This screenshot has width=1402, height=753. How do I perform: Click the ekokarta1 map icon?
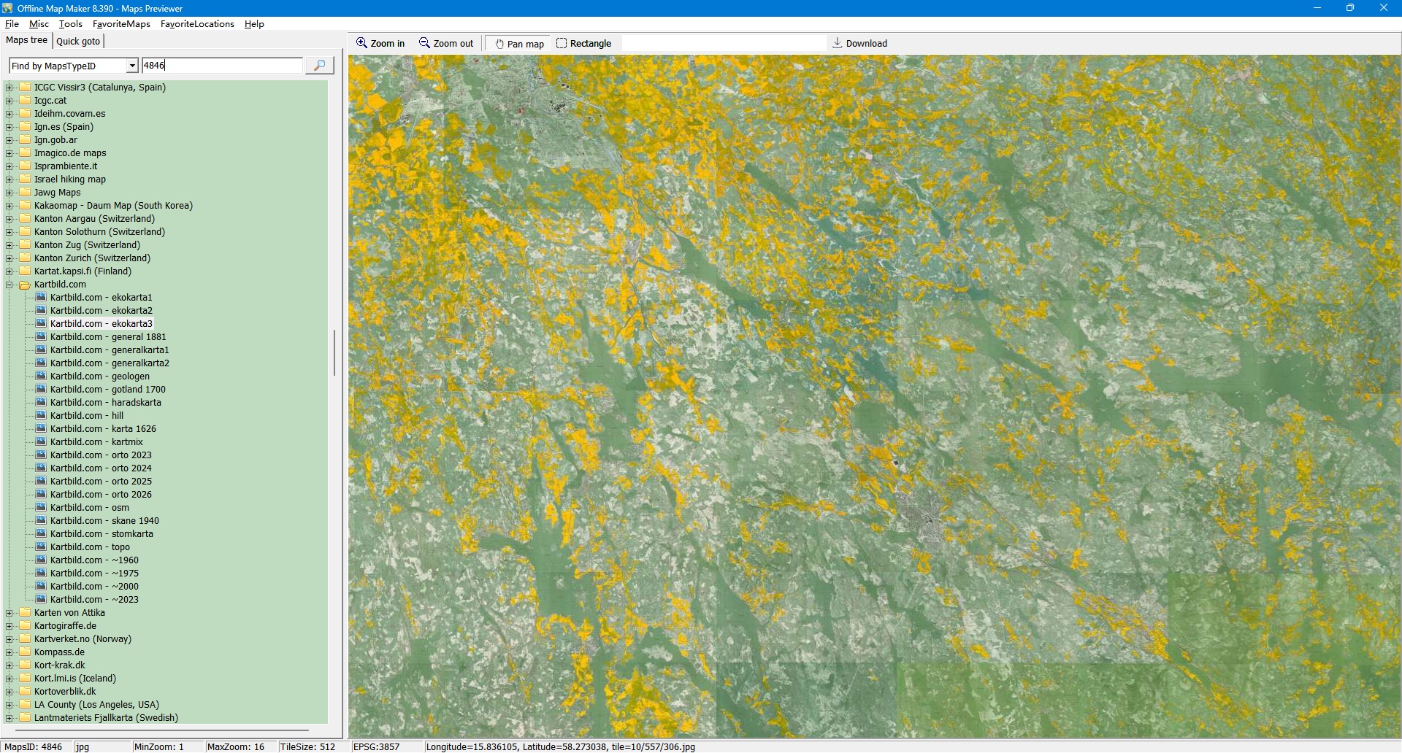pos(42,298)
